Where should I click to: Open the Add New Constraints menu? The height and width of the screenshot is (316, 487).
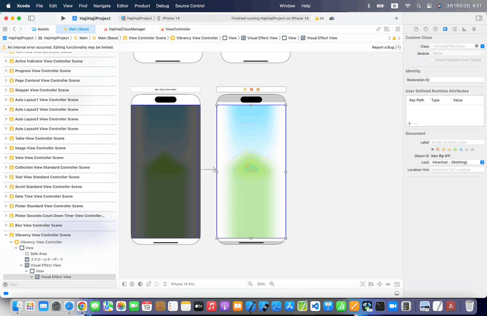(379, 284)
